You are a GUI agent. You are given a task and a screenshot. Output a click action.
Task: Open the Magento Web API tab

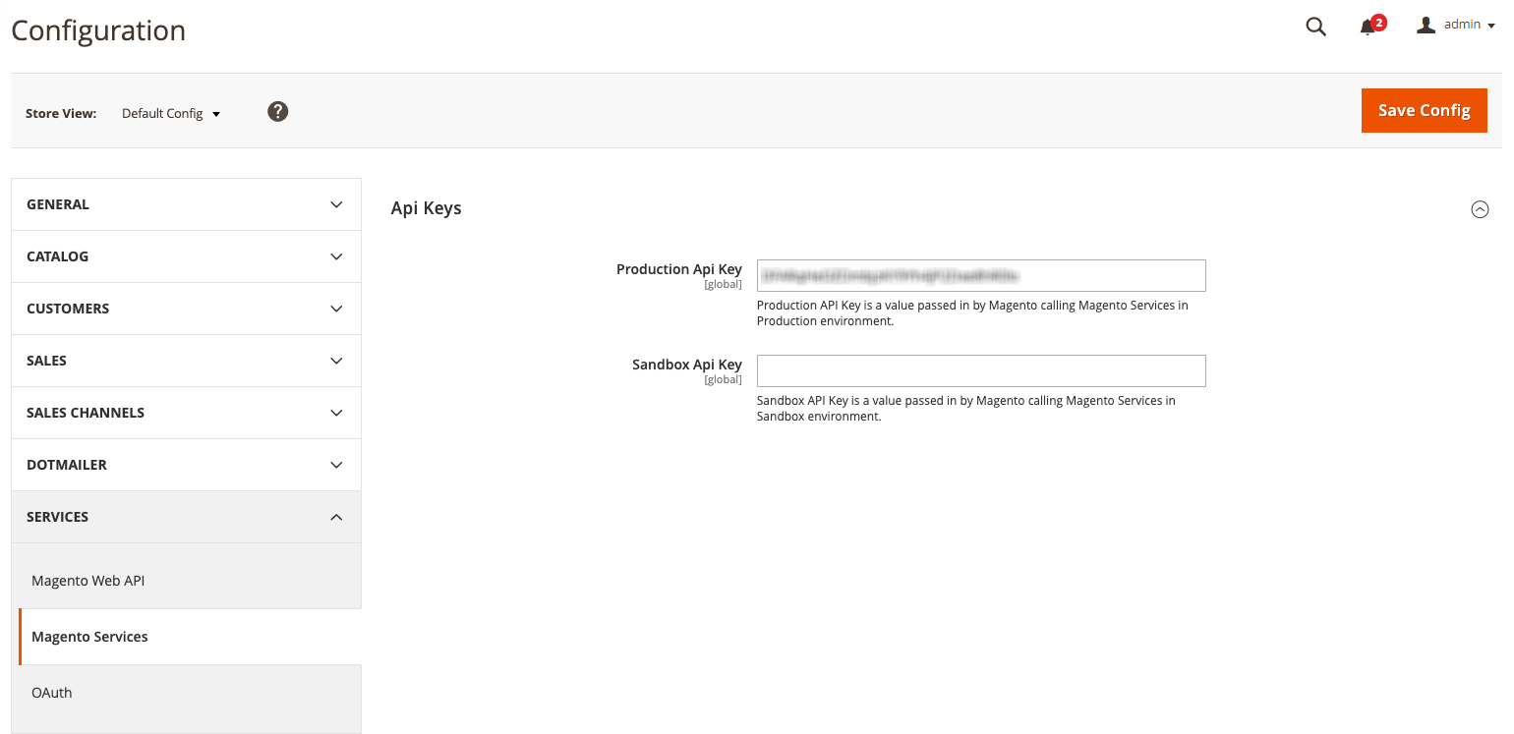(x=88, y=581)
